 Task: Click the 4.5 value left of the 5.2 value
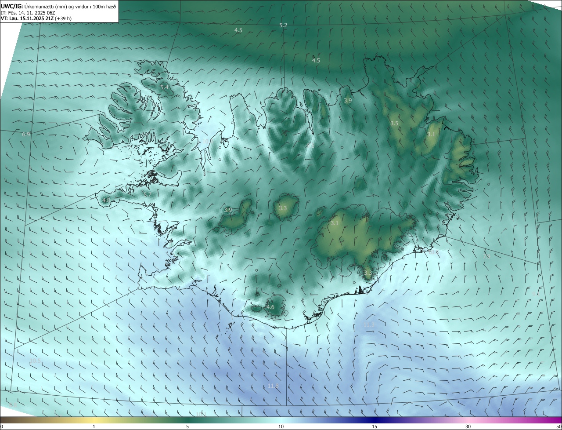tap(238, 30)
